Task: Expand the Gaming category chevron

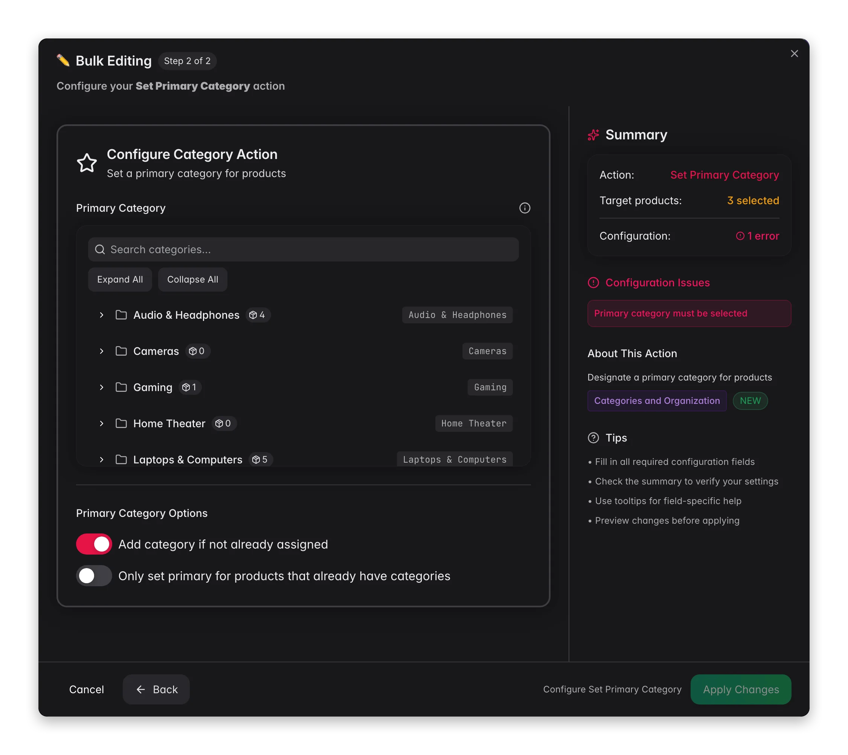Action: click(101, 387)
